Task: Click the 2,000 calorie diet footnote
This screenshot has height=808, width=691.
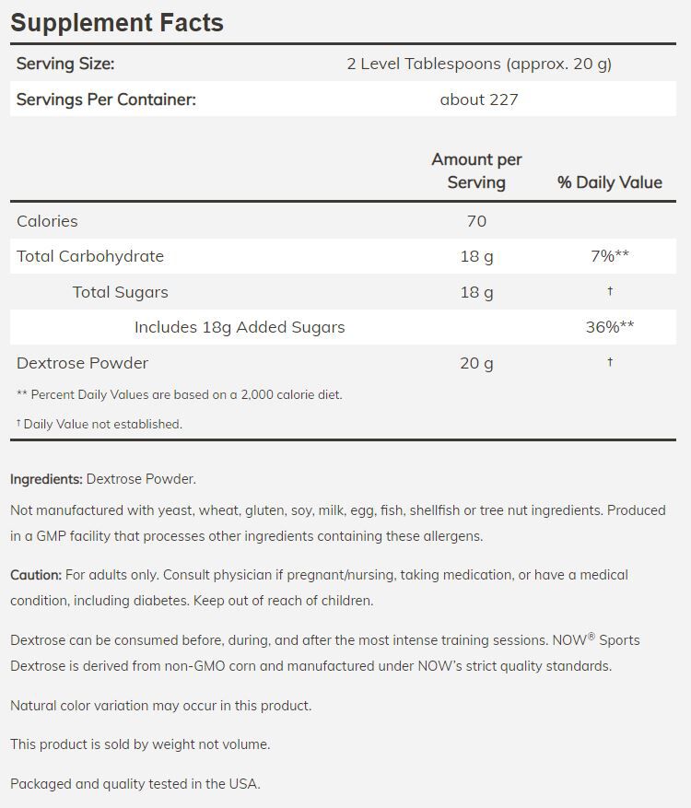Action: tap(180, 394)
